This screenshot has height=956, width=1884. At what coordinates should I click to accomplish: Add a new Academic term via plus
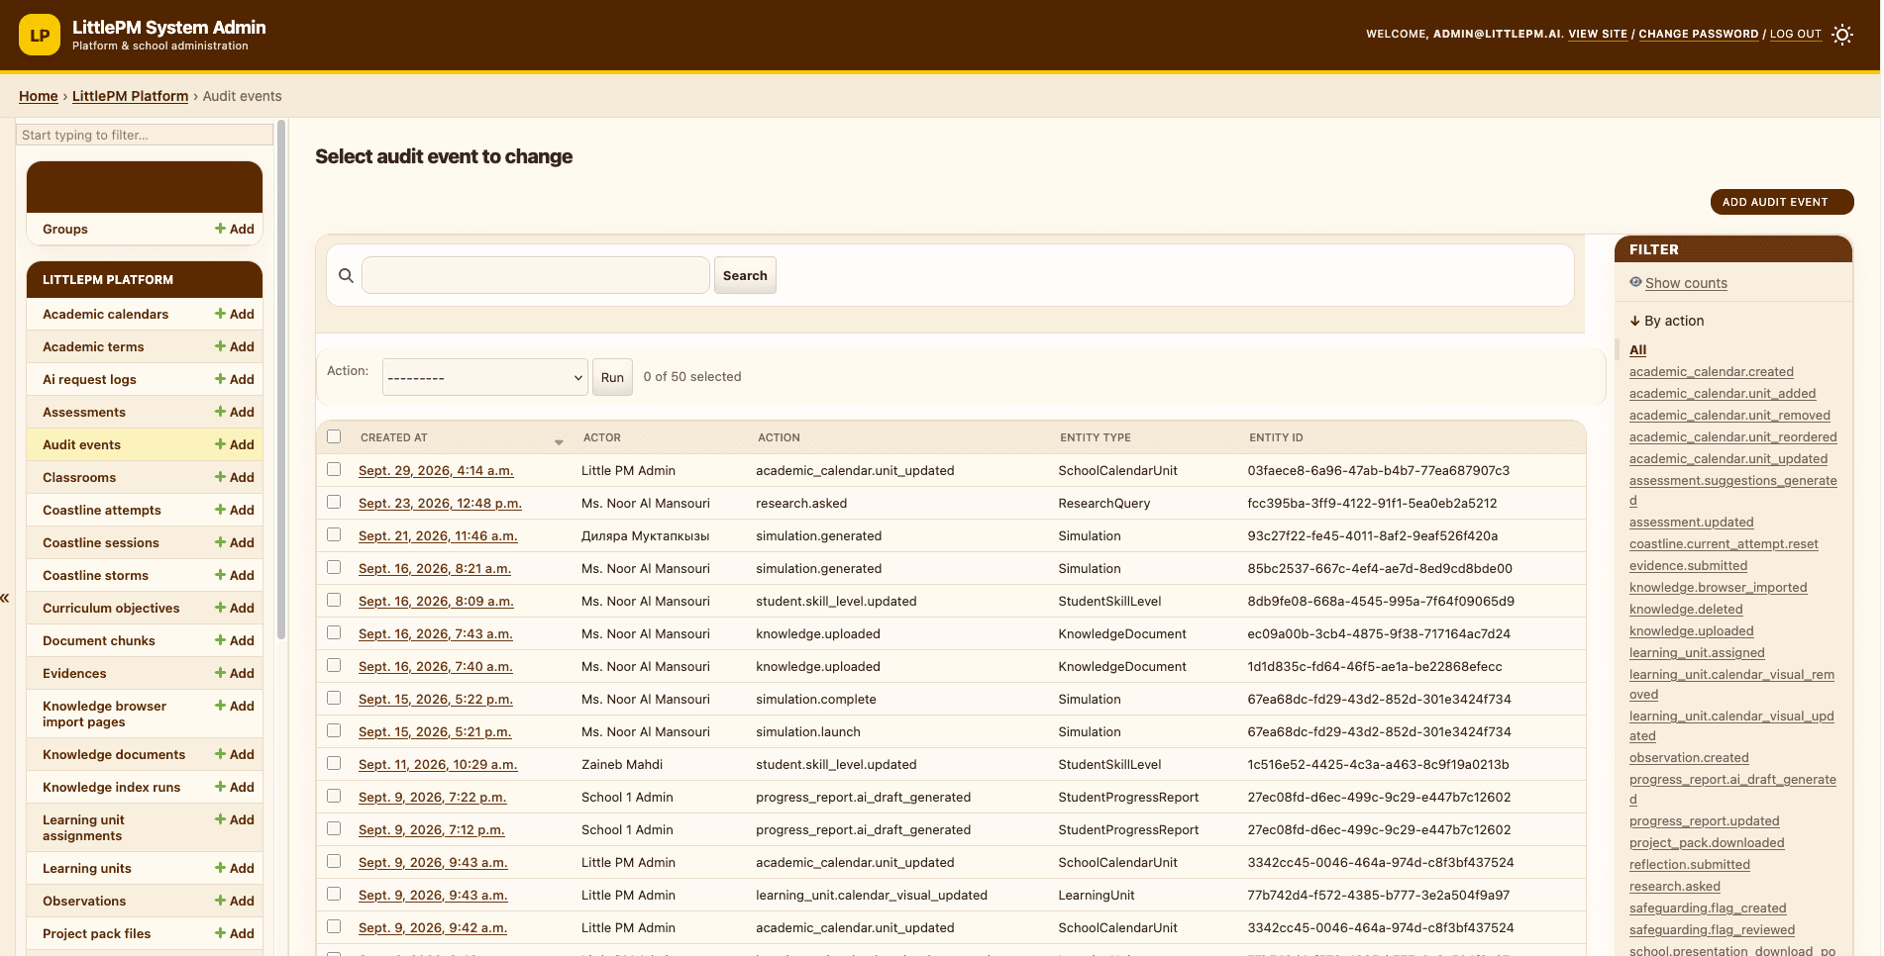(235, 346)
